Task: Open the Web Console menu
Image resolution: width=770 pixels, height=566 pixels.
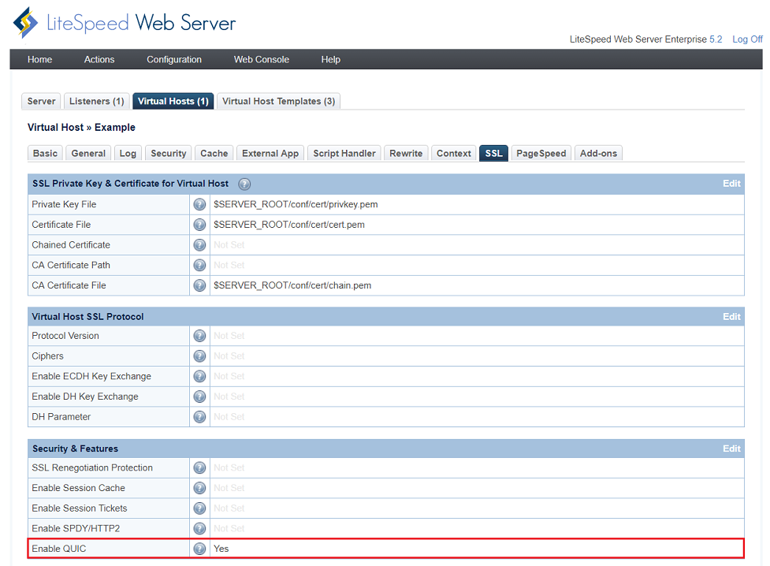Action: pyautogui.click(x=261, y=59)
